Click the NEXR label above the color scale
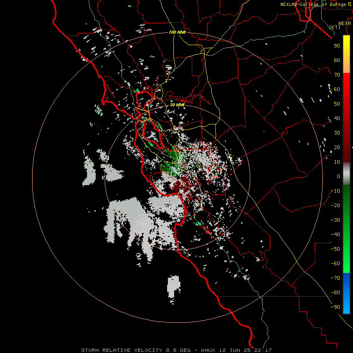 click(345, 24)
